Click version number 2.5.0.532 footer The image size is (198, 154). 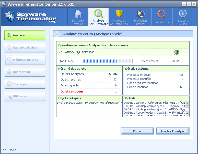(x=9, y=150)
